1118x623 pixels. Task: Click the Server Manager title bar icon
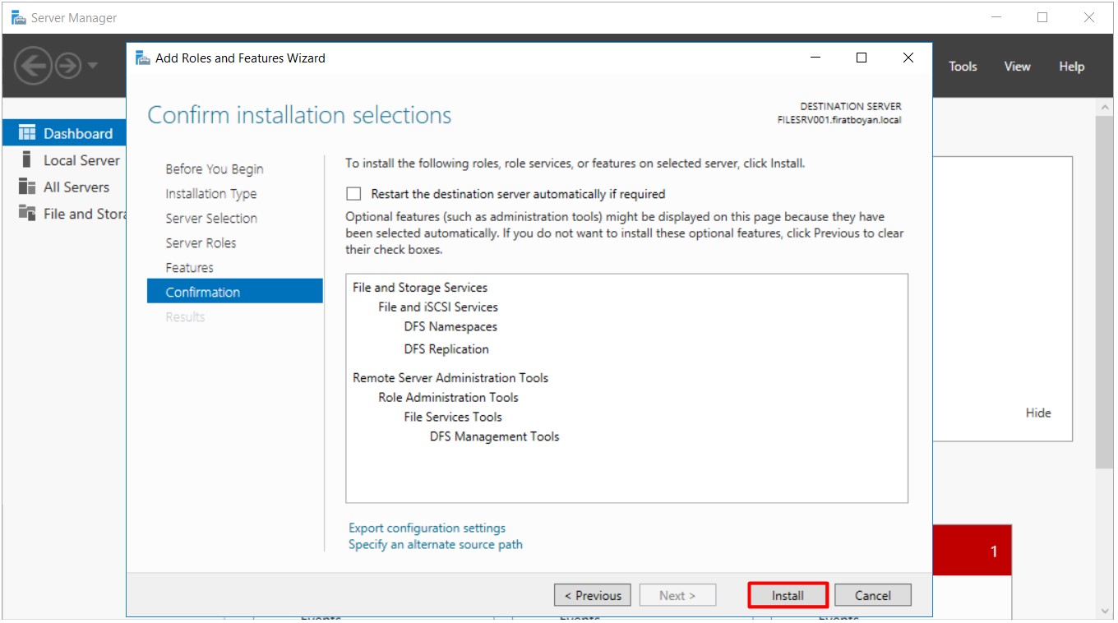[18, 17]
